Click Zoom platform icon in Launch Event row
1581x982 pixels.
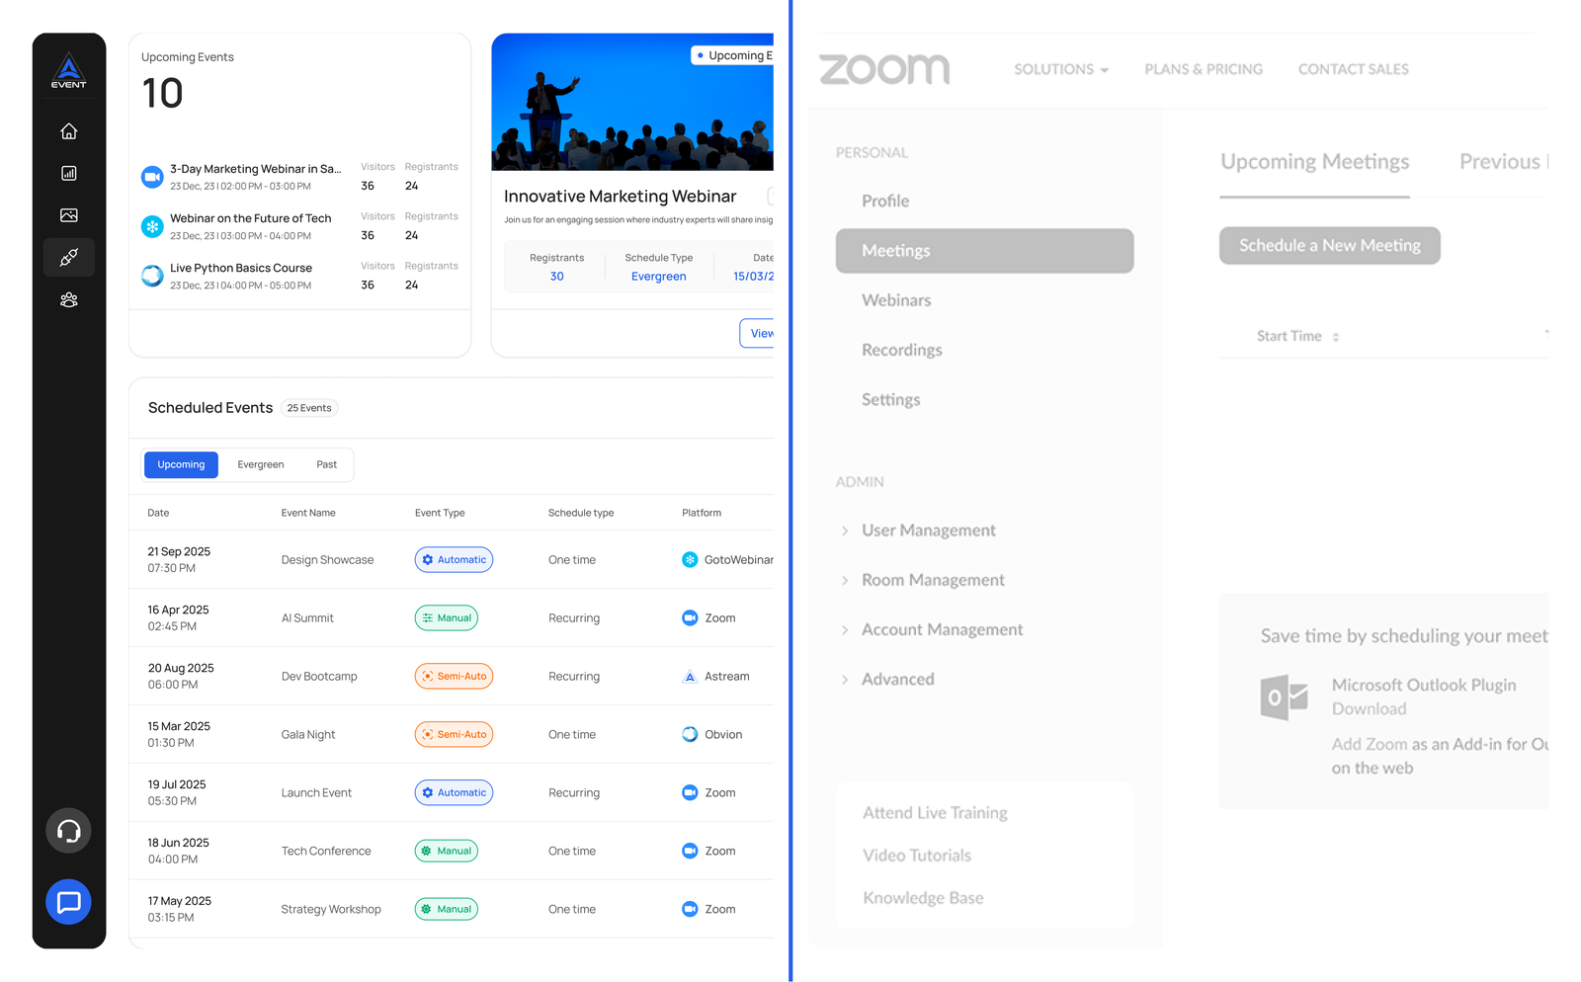[690, 793]
